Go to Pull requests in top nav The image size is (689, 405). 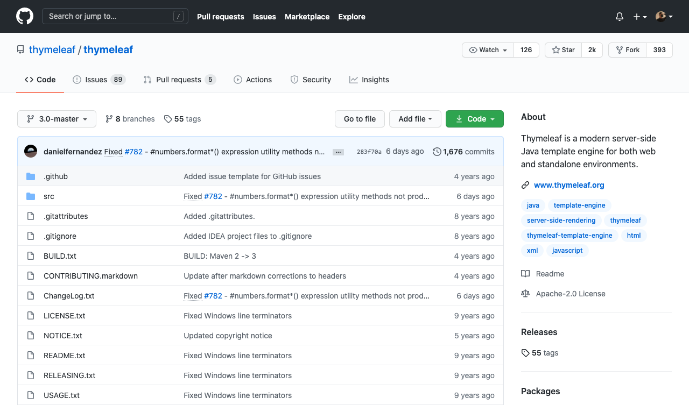(221, 17)
